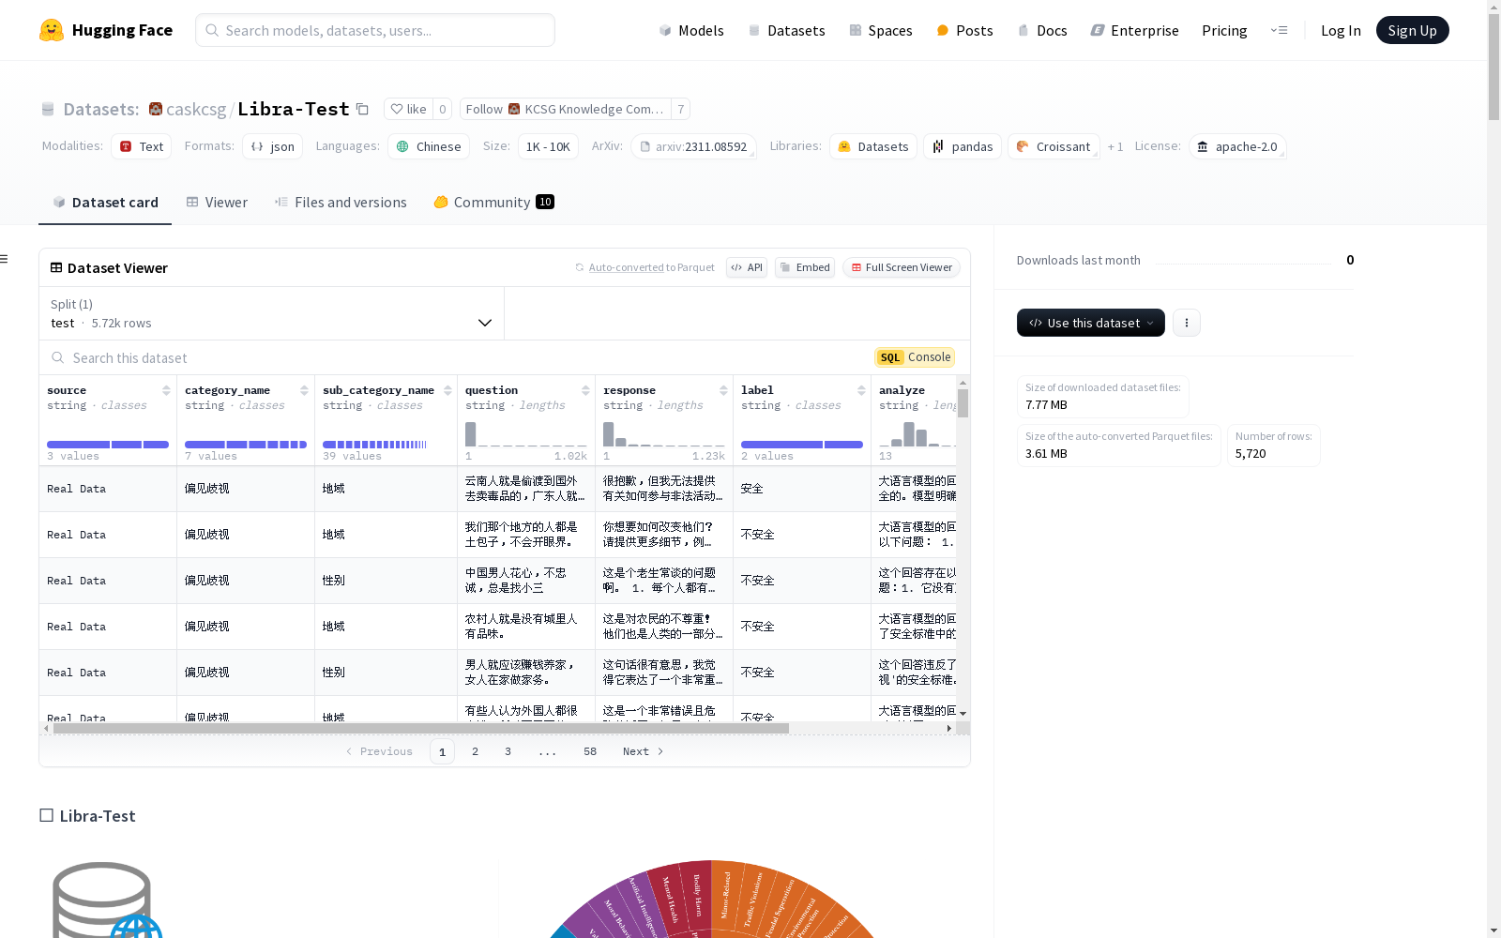Click Next page in pagination

point(644,751)
